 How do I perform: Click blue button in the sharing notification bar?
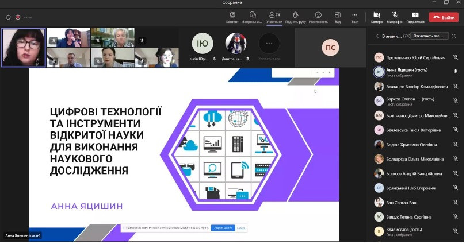coord(223,228)
